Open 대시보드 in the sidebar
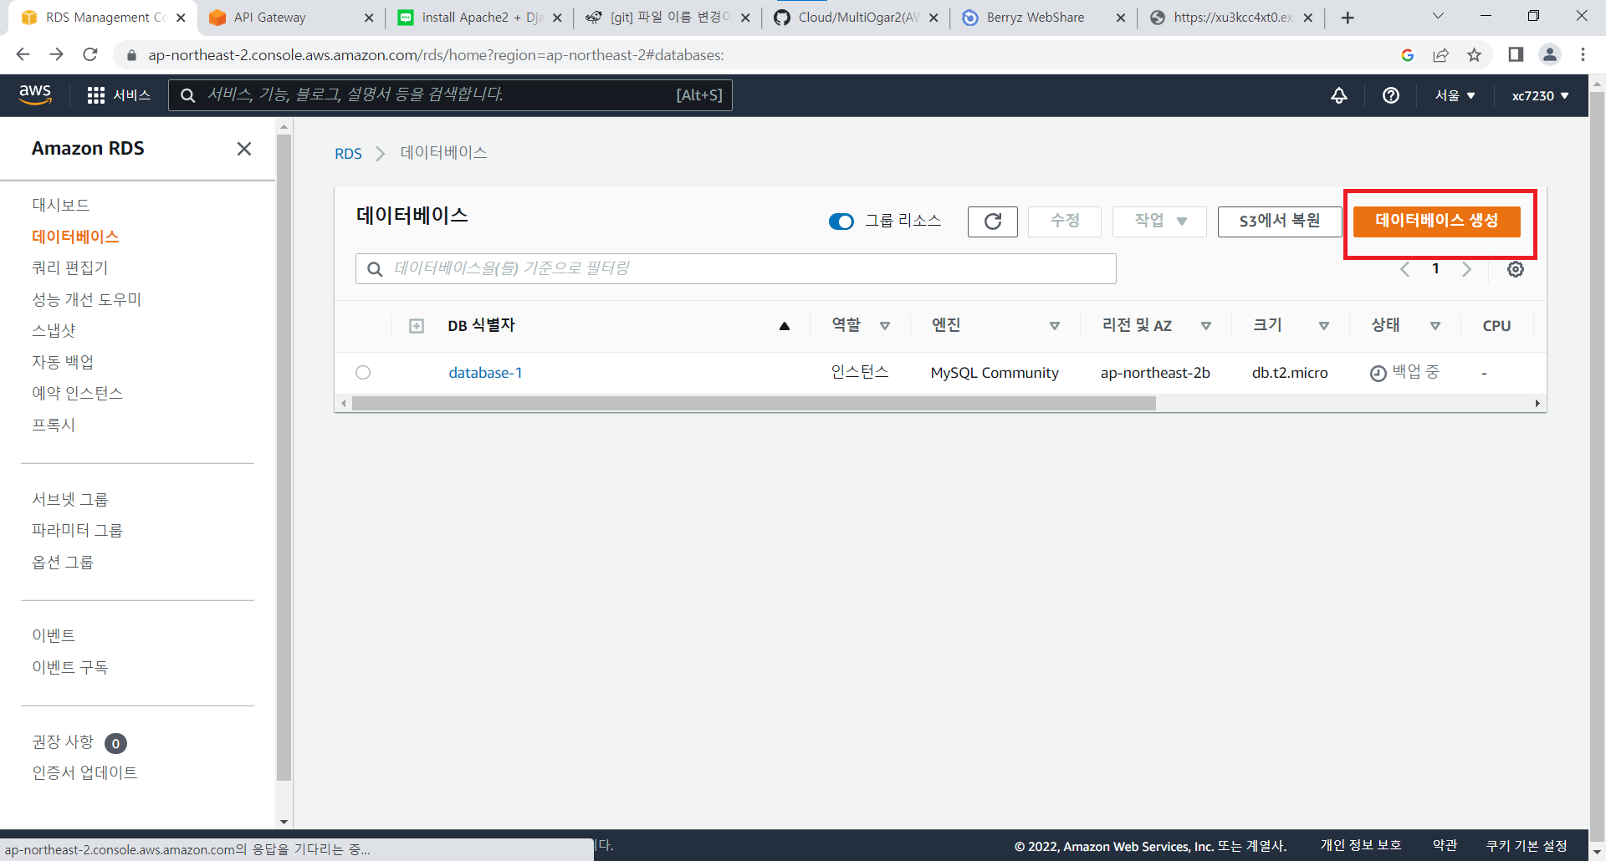 coord(60,205)
